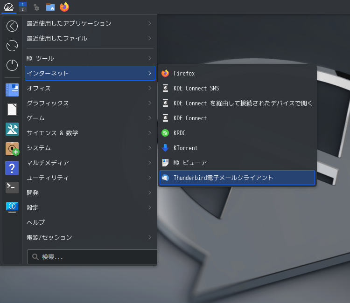Launch Thunderbird電子メールクライアント
Viewport: 350px width, 303px height.
(x=237, y=178)
